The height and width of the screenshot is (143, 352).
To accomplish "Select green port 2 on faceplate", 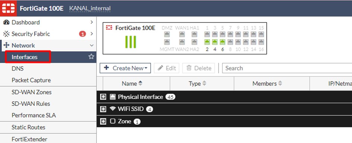I will [x=207, y=42].
